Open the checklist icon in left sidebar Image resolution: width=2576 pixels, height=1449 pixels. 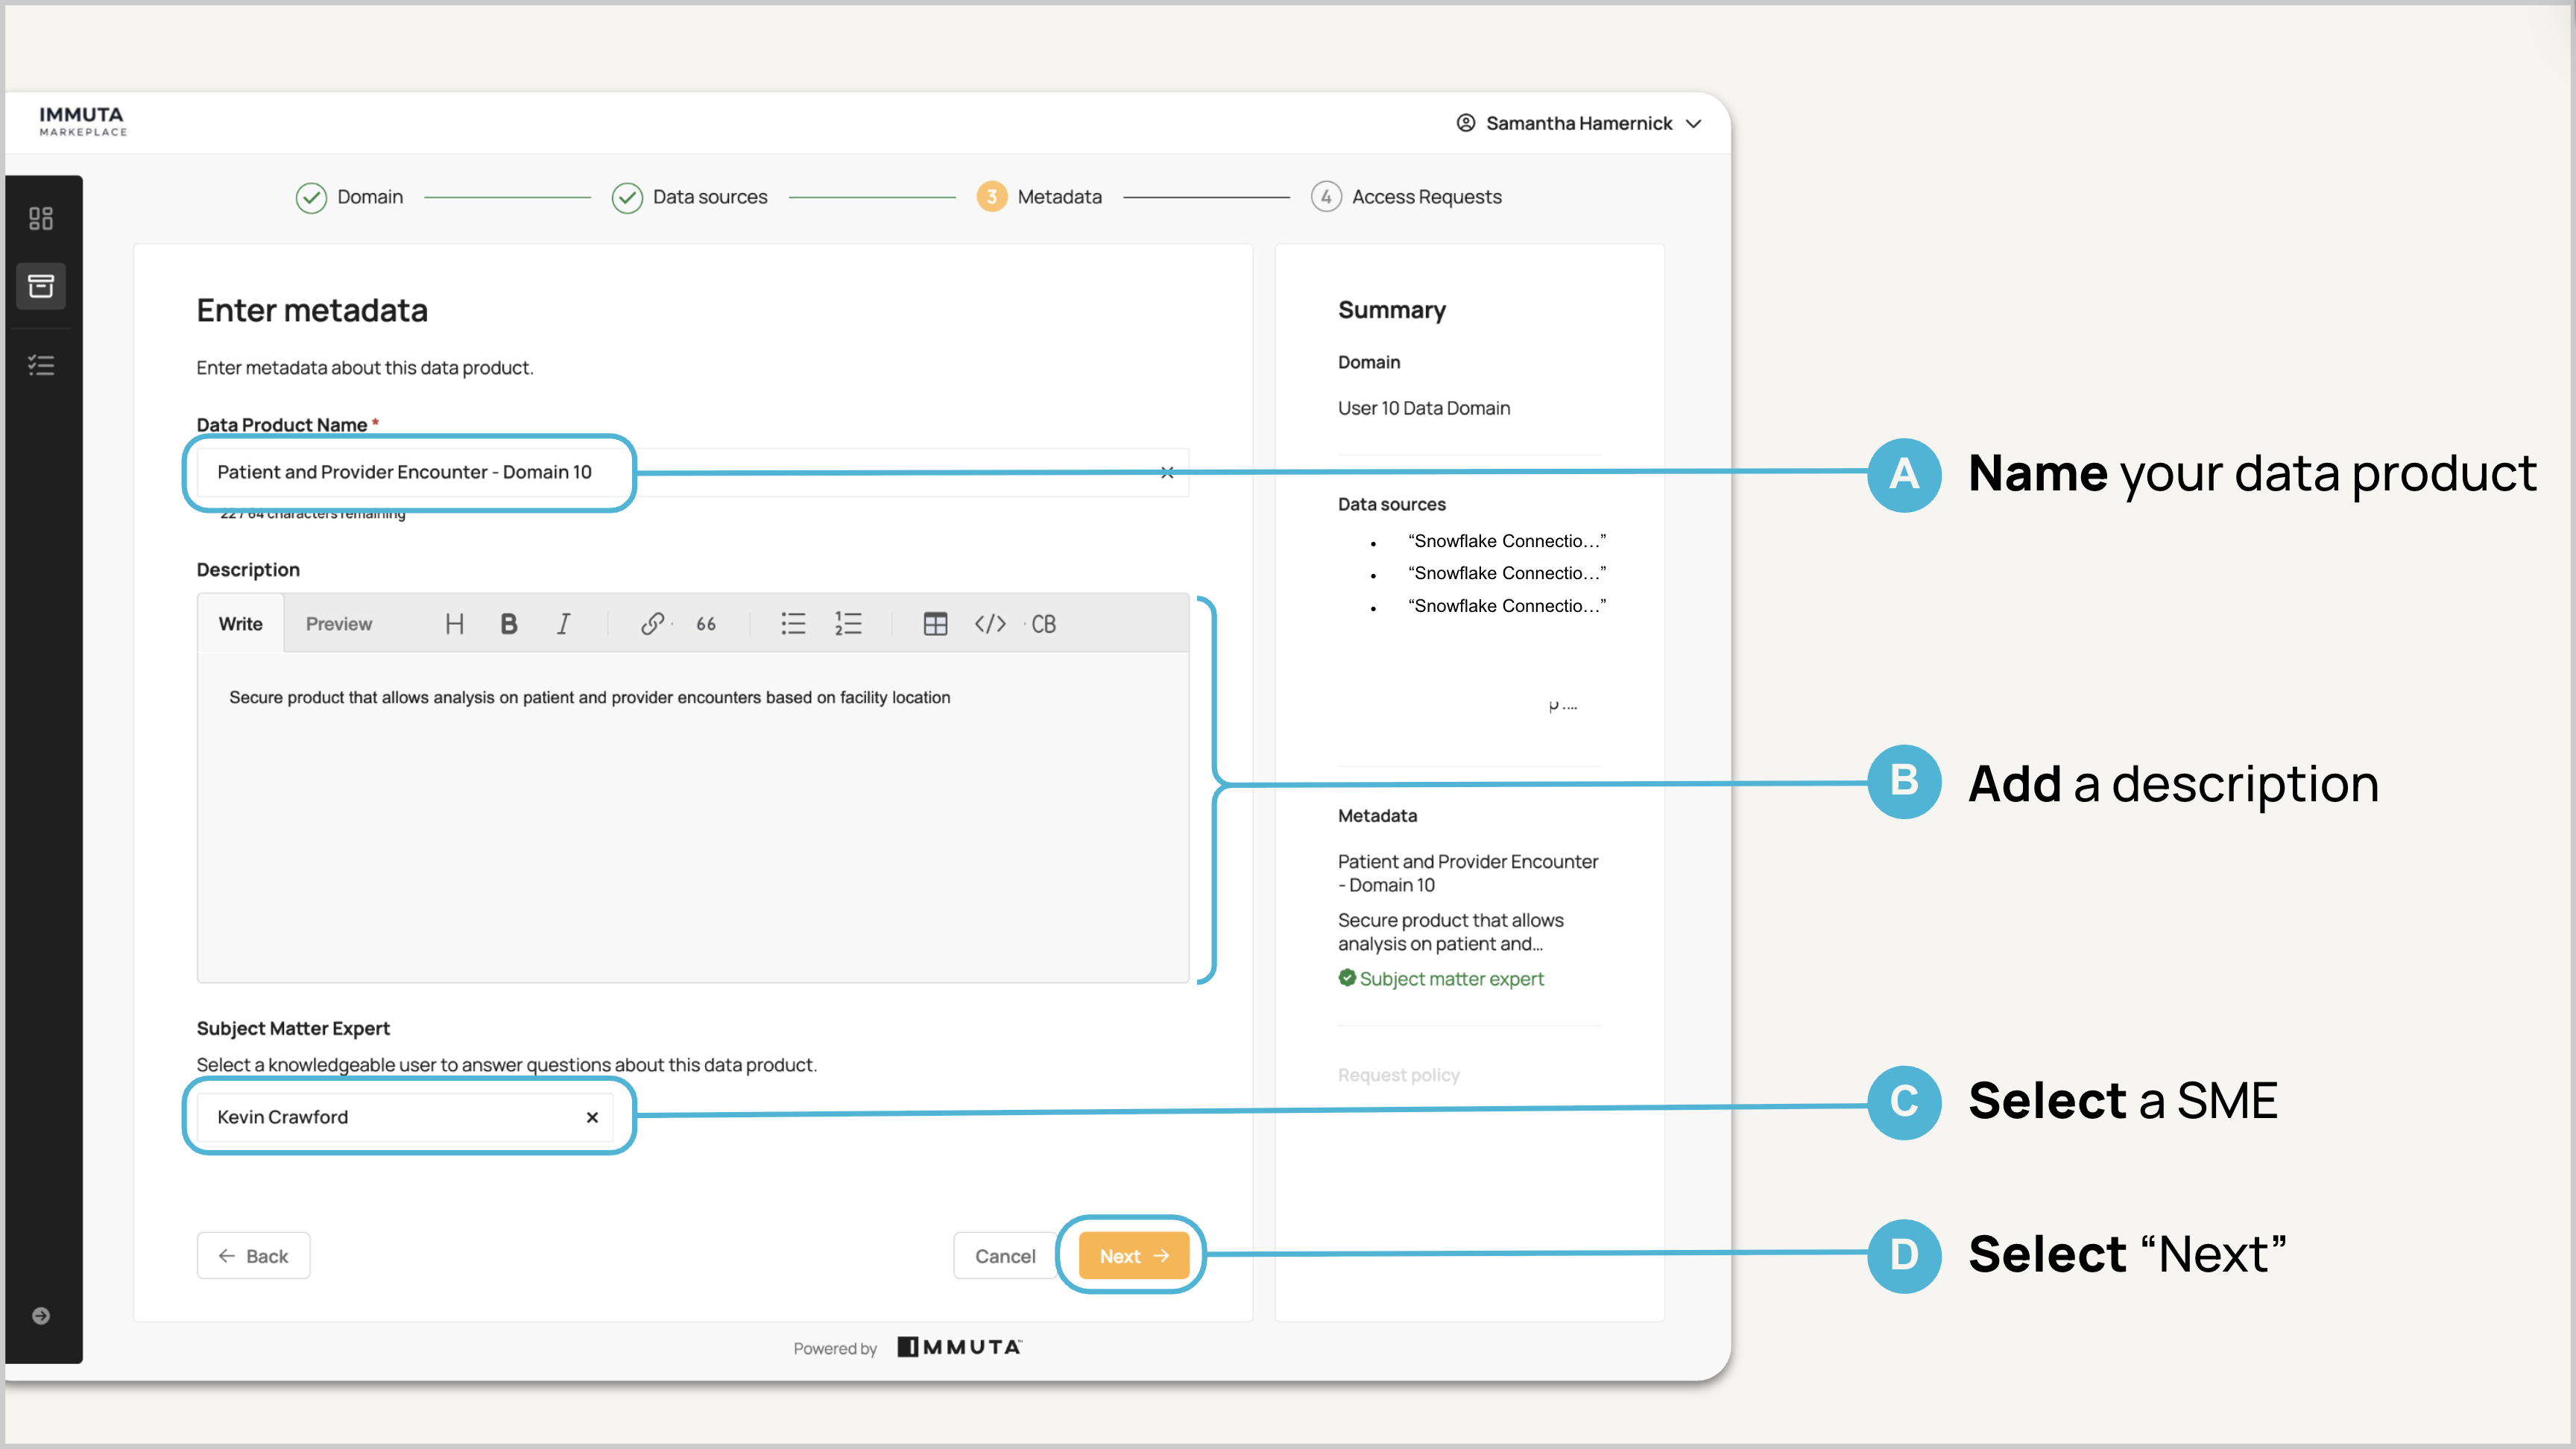click(41, 365)
